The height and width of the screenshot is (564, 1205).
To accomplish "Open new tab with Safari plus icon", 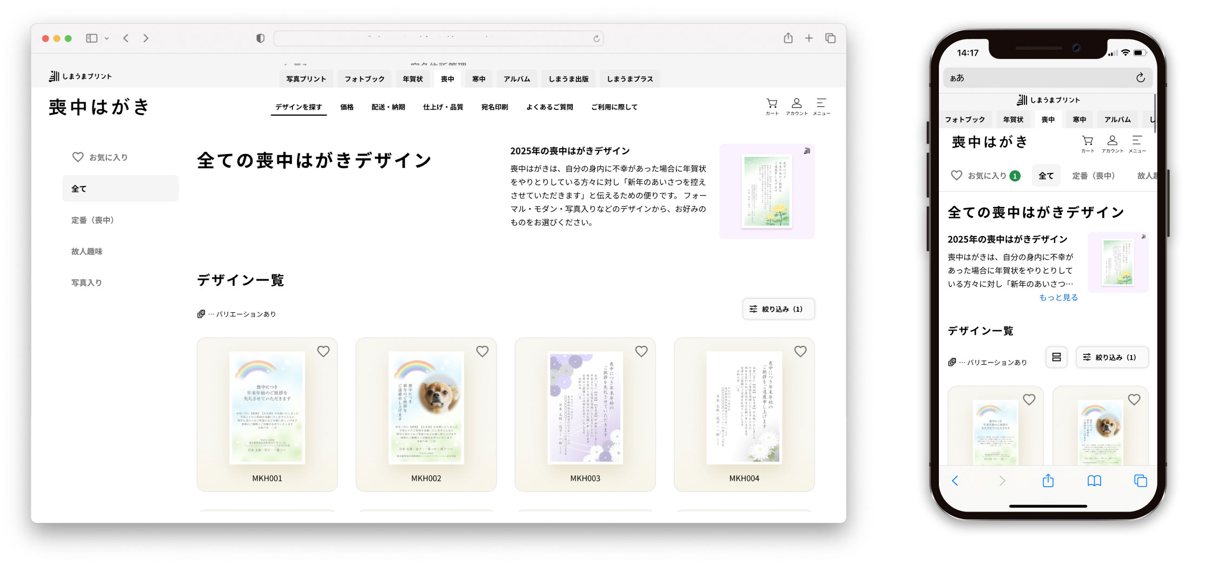I will (809, 38).
